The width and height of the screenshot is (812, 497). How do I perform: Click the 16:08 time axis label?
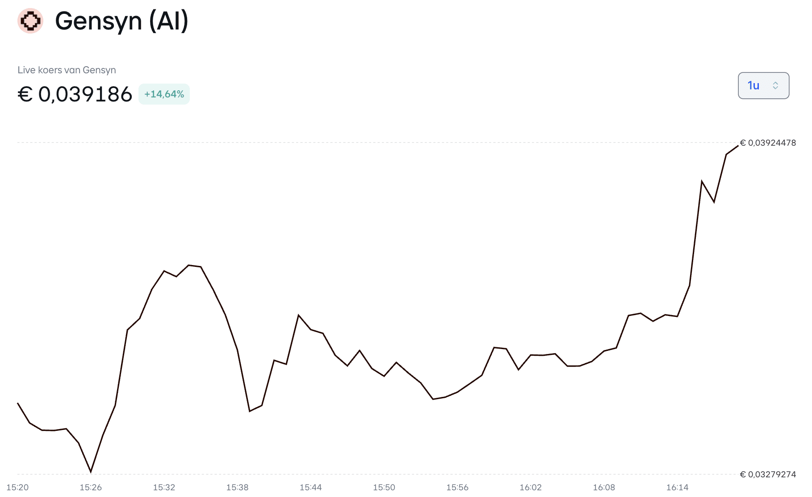point(604,487)
